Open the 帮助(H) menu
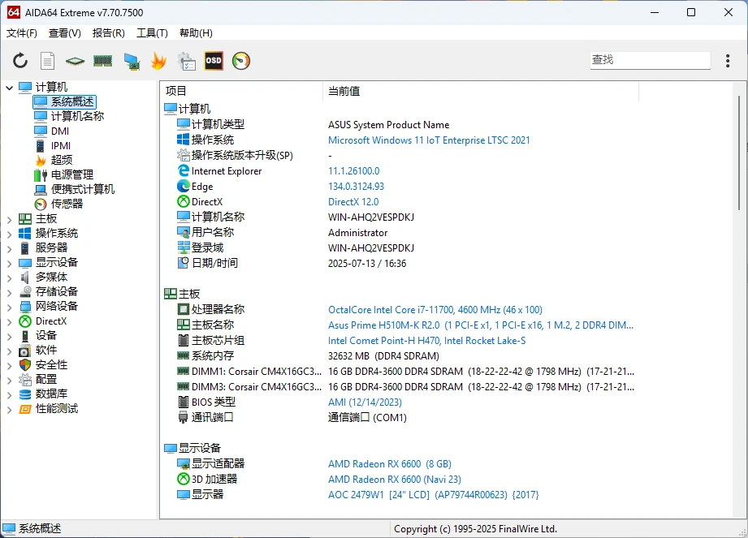Image resolution: width=748 pixels, height=538 pixels. [196, 33]
